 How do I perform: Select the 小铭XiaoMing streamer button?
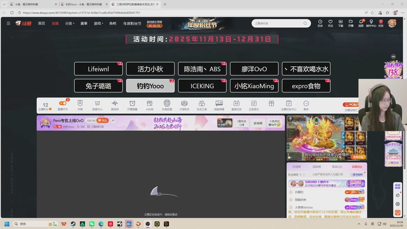(254, 85)
